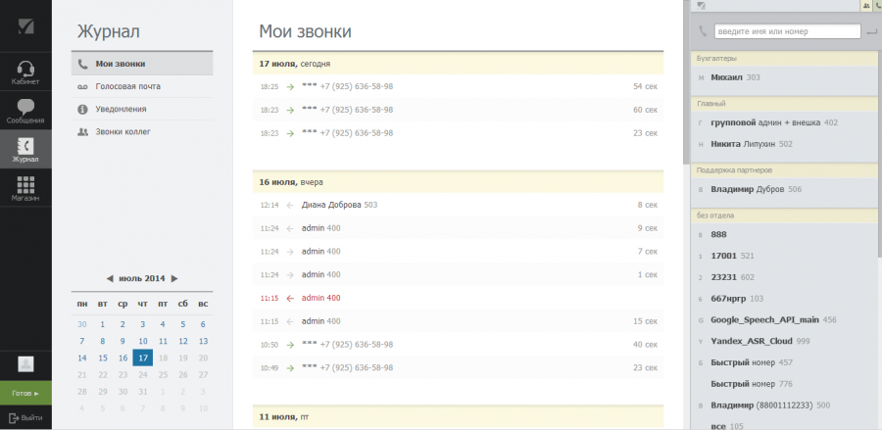Screen dimensions: 882x430
Task: Open the Кабинет headset icon
Action: (x=25, y=69)
